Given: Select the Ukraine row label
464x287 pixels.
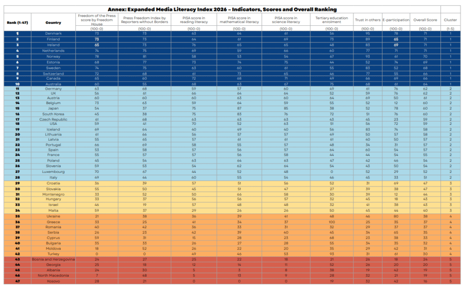Looking at the screenshot, I should (x=53, y=216).
